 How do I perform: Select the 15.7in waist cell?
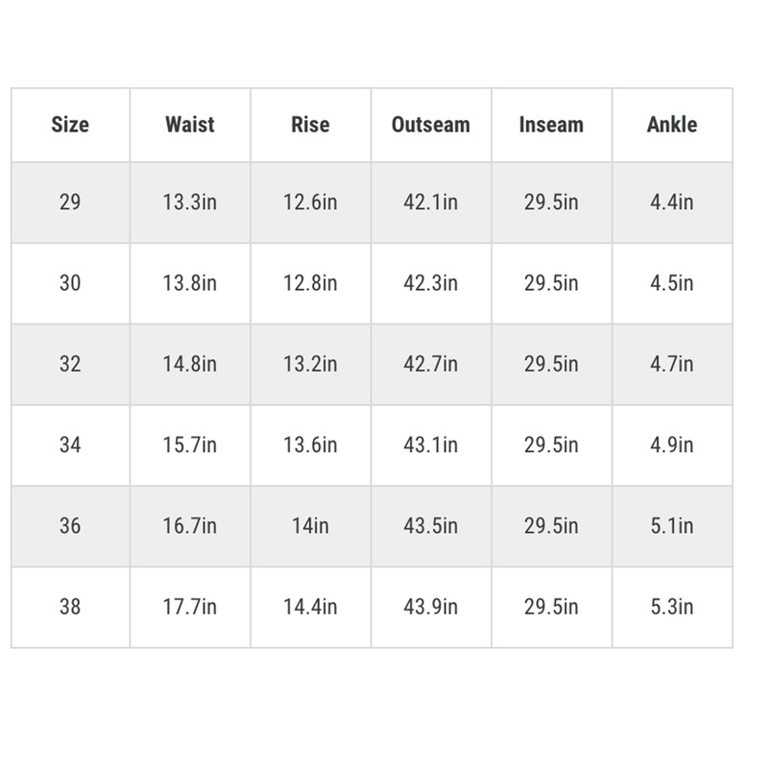point(190,445)
